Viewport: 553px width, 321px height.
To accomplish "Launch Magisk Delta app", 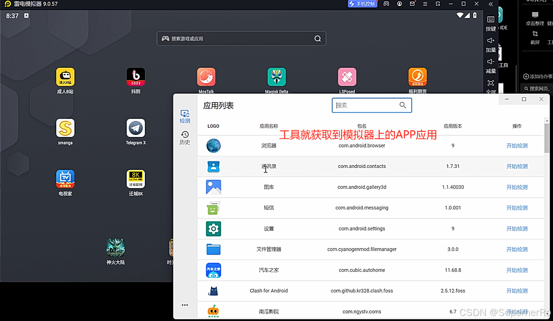I will tap(277, 77).
